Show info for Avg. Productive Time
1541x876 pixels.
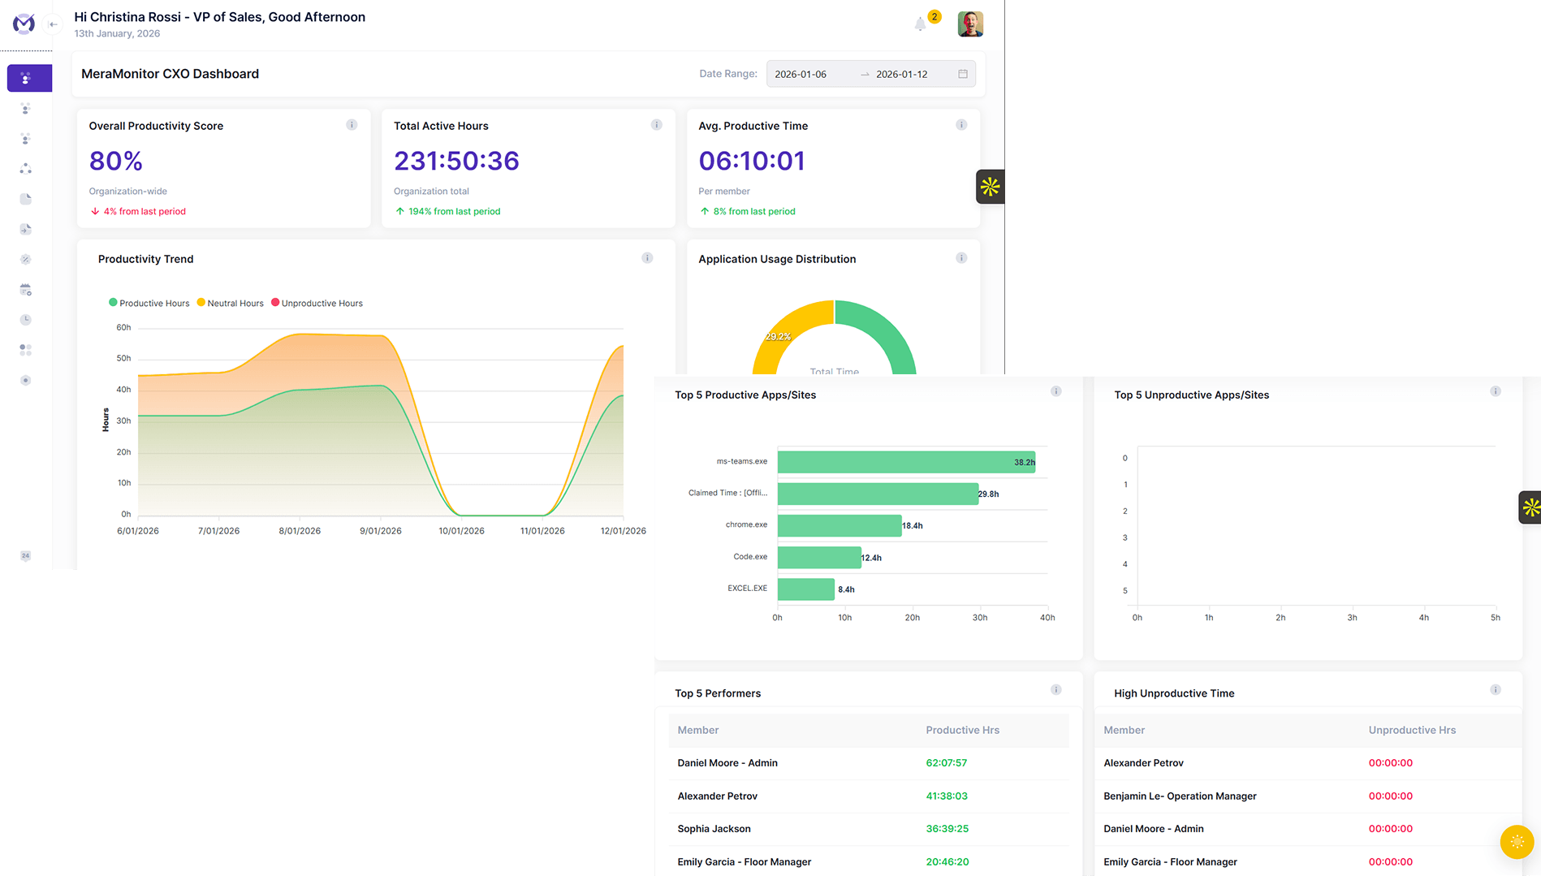click(x=961, y=125)
